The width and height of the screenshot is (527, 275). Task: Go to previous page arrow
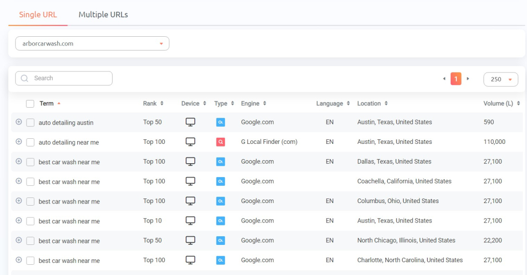point(444,79)
